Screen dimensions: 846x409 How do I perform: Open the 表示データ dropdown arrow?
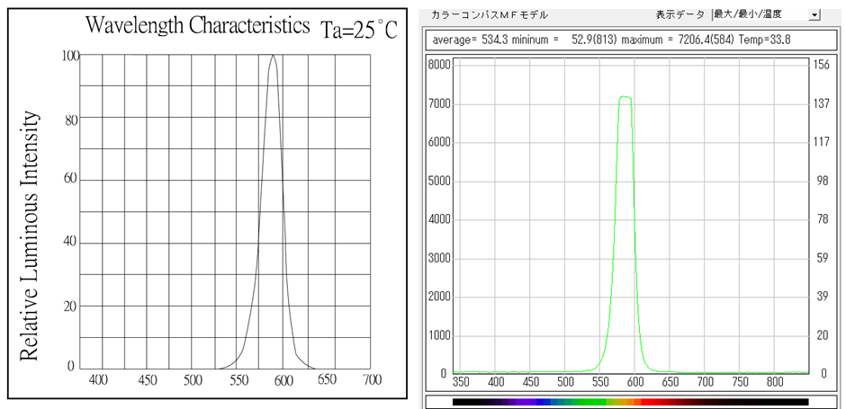pos(814,14)
